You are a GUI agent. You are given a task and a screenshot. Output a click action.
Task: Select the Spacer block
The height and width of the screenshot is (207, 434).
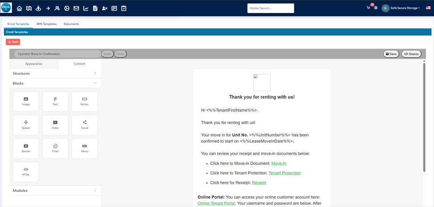click(26, 125)
